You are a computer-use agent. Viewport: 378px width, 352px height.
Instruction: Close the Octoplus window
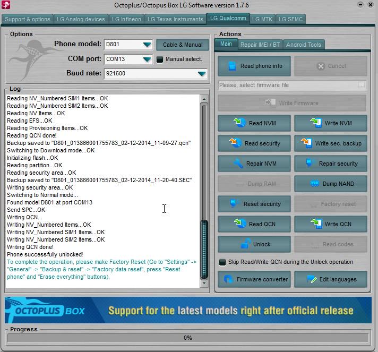[370, 5]
